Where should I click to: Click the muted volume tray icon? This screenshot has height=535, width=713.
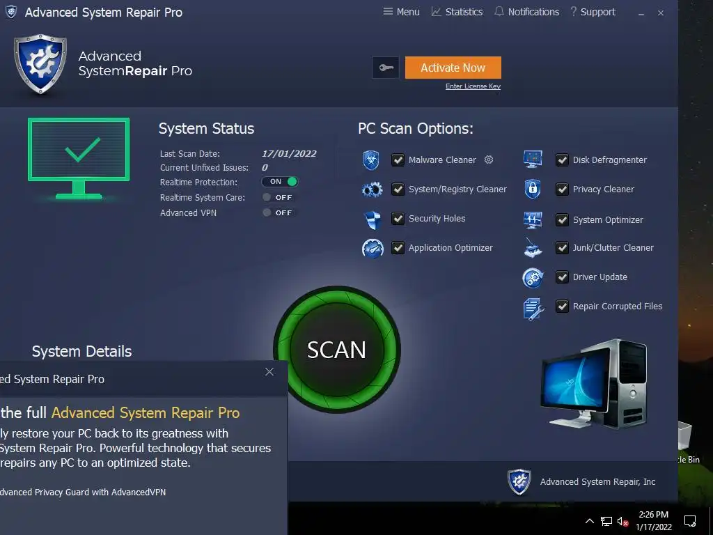[x=623, y=521]
